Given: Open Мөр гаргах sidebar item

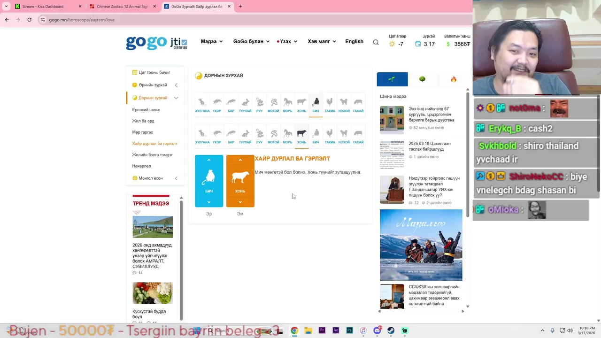Looking at the screenshot, I should coord(142,132).
